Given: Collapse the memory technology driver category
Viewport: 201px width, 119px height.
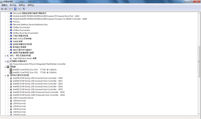Looking at the screenshot, I should pos(5,61).
